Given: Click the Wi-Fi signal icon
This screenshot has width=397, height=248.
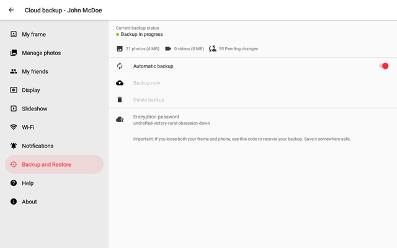Looking at the screenshot, I should (x=14, y=127).
